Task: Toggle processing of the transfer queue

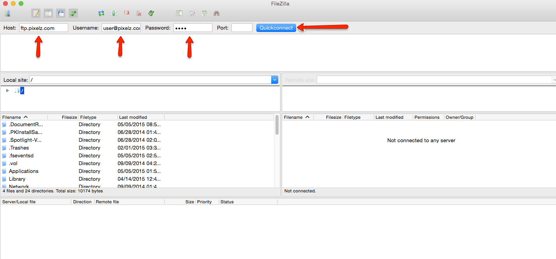Action: pyautogui.click(x=114, y=13)
